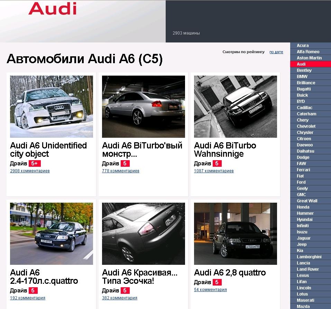The height and width of the screenshot is (309, 331).
Task: Open the 'Audi A6 Красивая... Типа Эсочка!' title
Action: pyautogui.click(x=140, y=277)
